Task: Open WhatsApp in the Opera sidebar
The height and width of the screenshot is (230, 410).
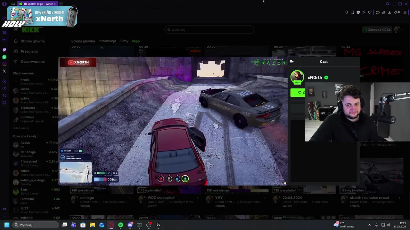Action: click(x=4, y=57)
